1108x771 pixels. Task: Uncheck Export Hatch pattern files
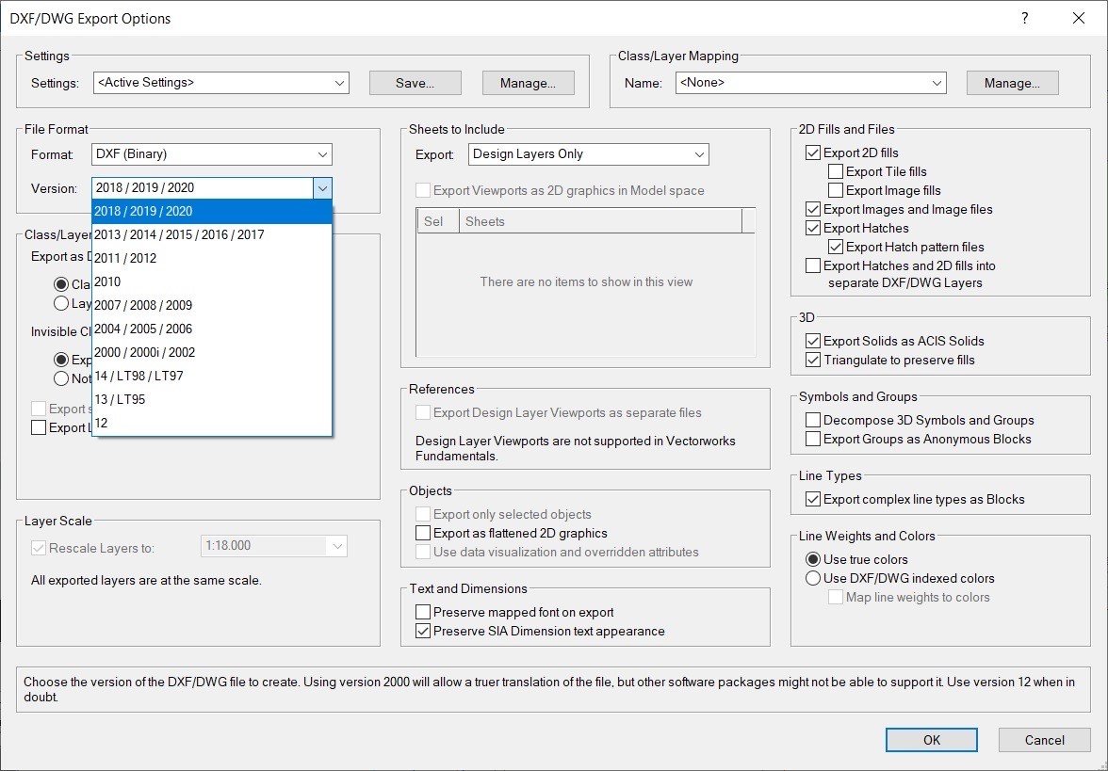pyautogui.click(x=835, y=247)
